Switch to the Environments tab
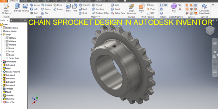This screenshot has height=109, width=218. tap(85, 1)
